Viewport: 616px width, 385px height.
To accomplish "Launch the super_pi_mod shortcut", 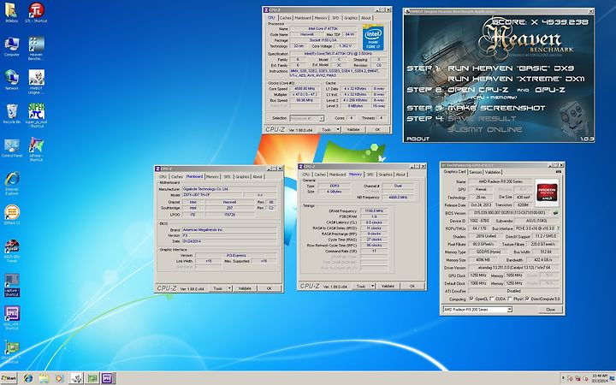I will click(36, 115).
